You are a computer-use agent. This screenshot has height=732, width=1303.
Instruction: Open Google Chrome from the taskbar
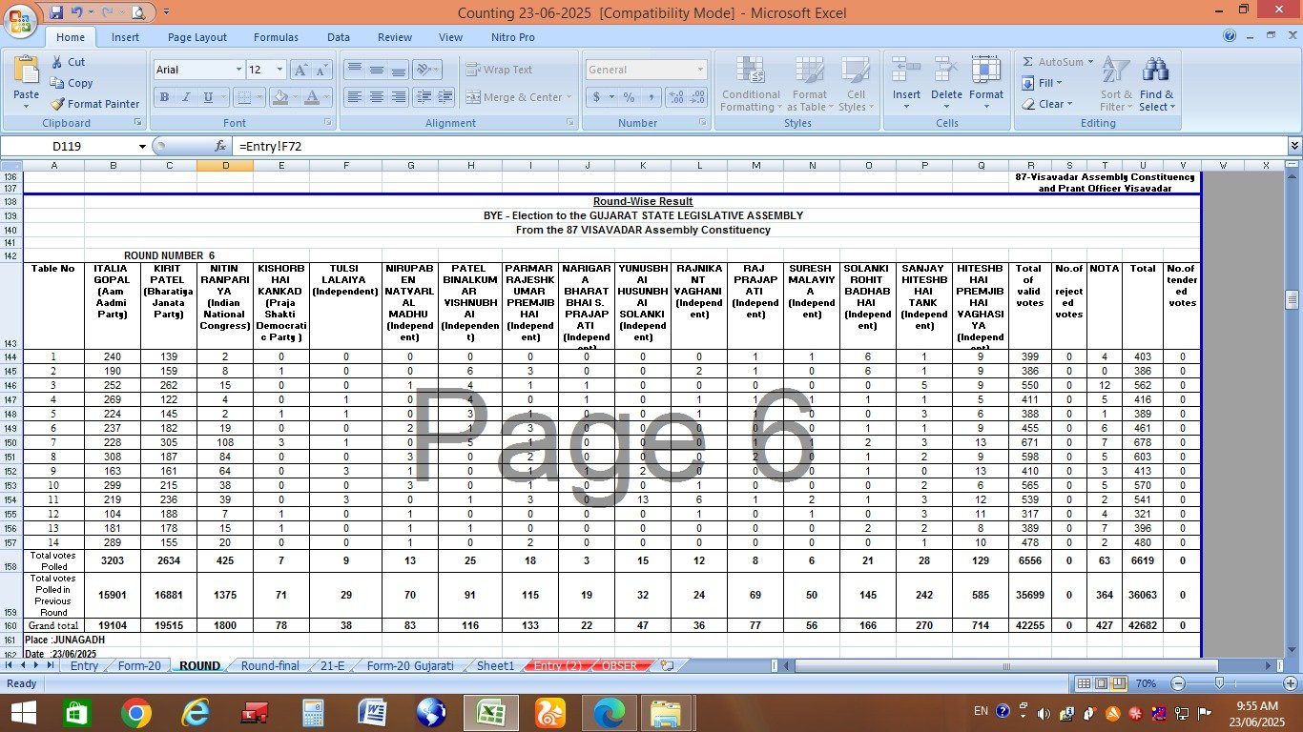[x=136, y=712]
